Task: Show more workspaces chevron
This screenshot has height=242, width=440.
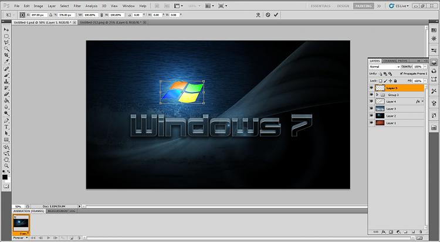Action: point(379,6)
